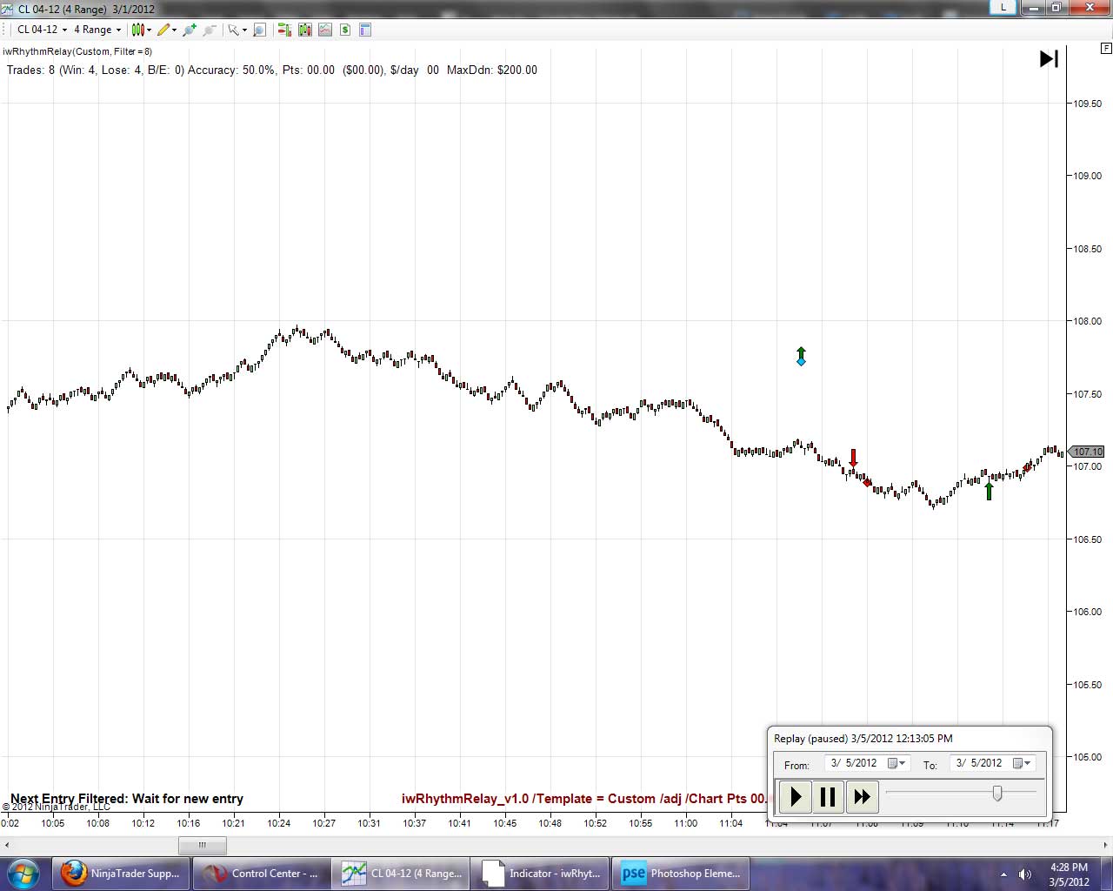The height and width of the screenshot is (891, 1113).
Task: Click the 107.10 current price marker
Action: 1087,452
